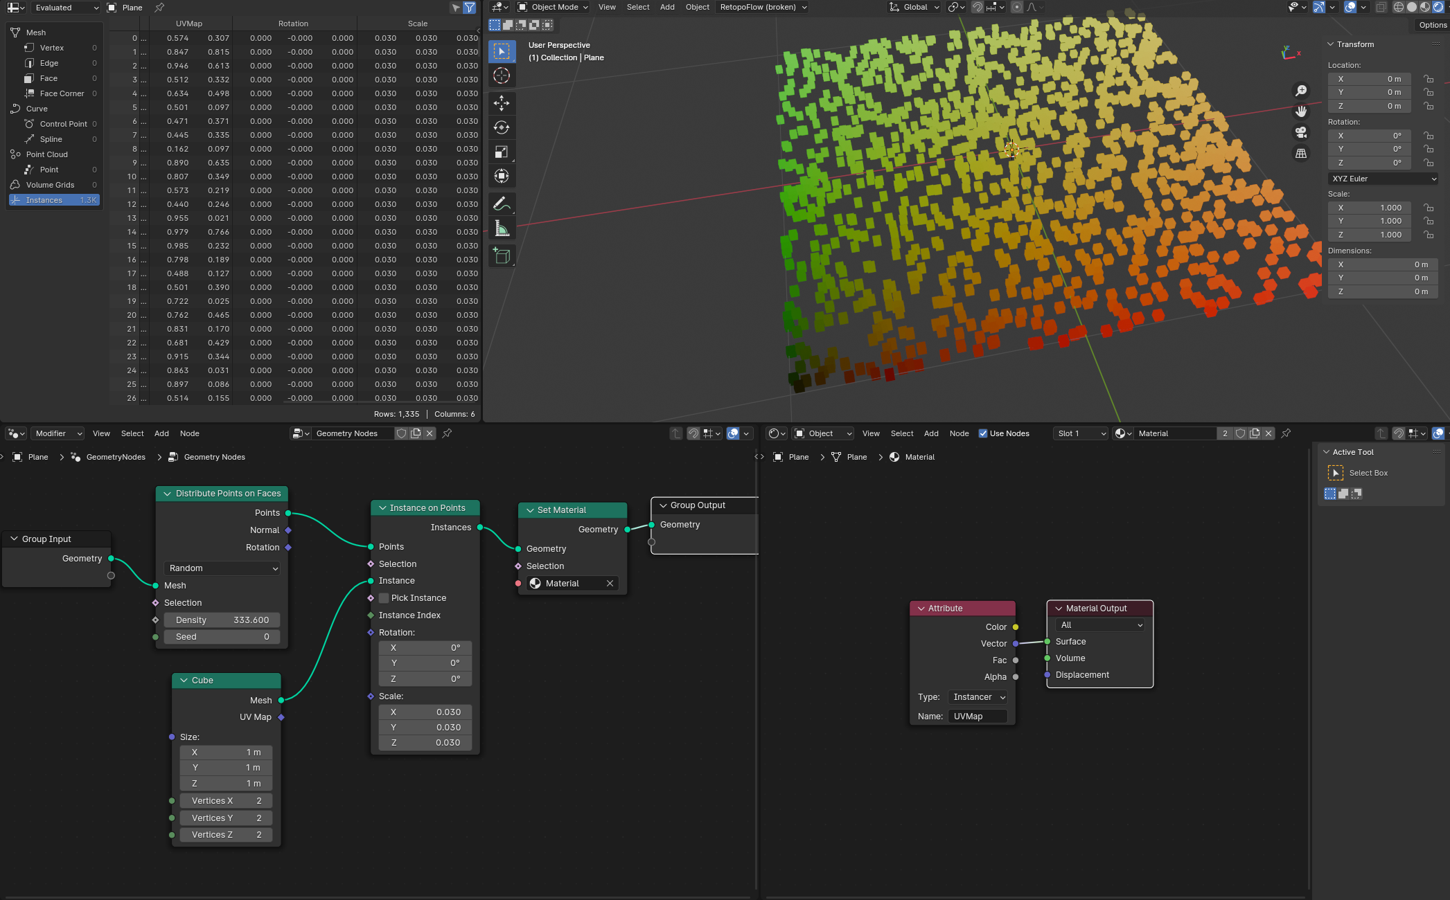
Task: Click the zoom magnifier viewport icon
Action: pyautogui.click(x=1301, y=91)
